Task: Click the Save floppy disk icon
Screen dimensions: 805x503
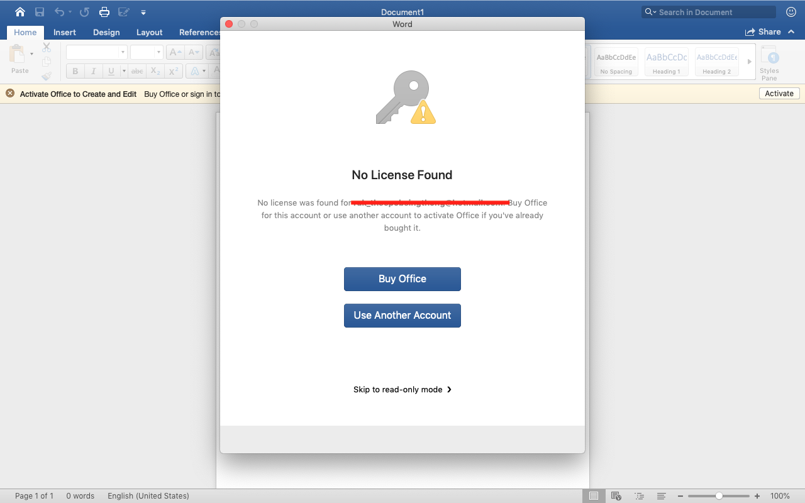Action: pos(40,12)
